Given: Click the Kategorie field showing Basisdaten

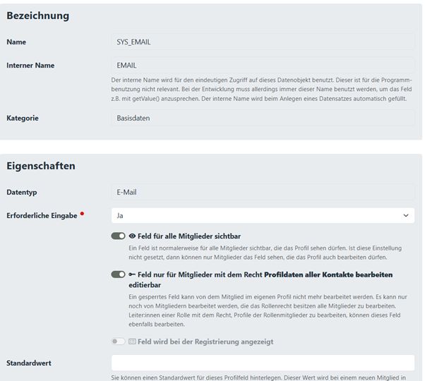Looking at the screenshot, I should pyautogui.click(x=263, y=118).
